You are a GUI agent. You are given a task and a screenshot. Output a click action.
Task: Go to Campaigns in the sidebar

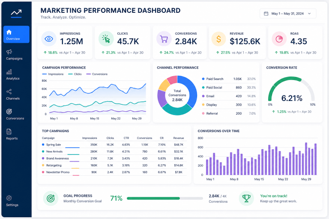(x=14, y=59)
